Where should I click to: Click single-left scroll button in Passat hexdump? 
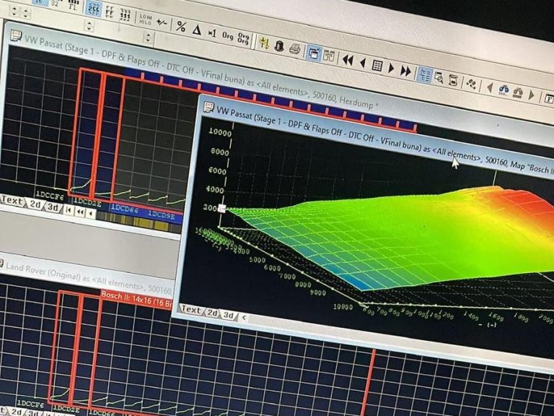[x=91, y=213]
